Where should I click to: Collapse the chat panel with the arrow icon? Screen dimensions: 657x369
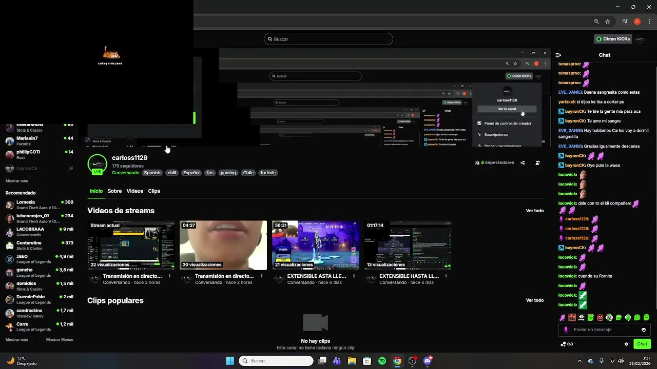558,55
